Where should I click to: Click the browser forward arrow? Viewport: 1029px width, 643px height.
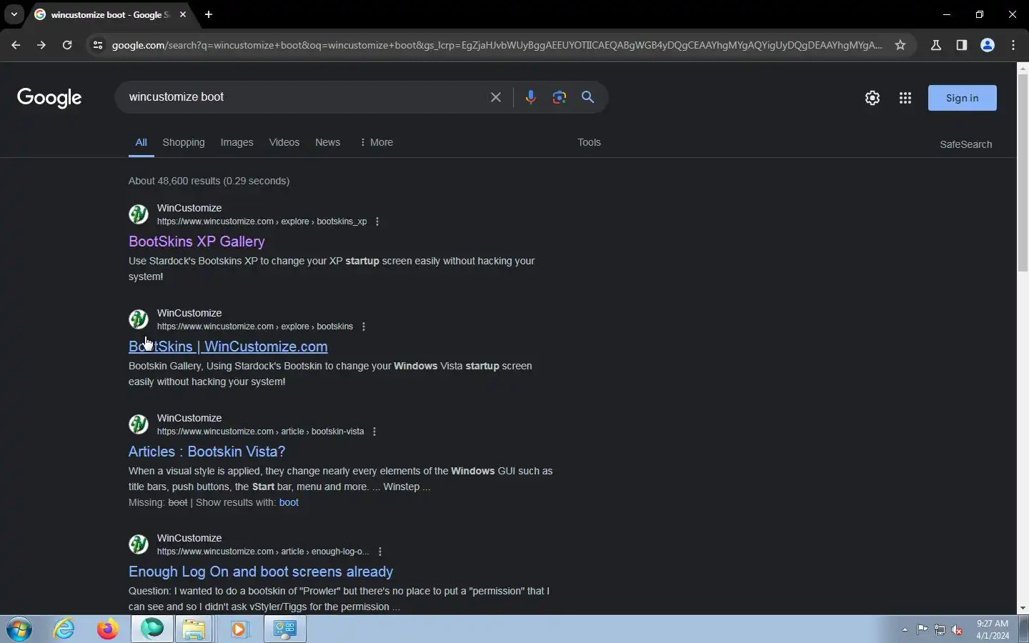[41, 45]
